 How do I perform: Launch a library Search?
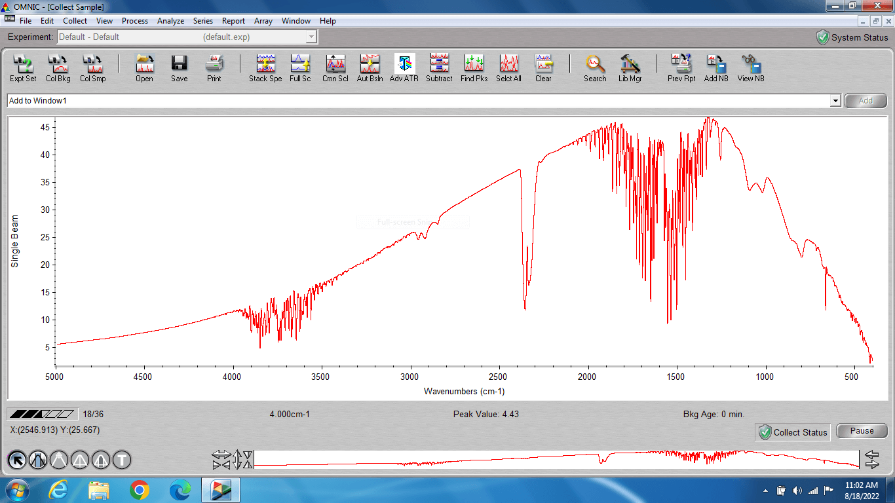pyautogui.click(x=594, y=67)
